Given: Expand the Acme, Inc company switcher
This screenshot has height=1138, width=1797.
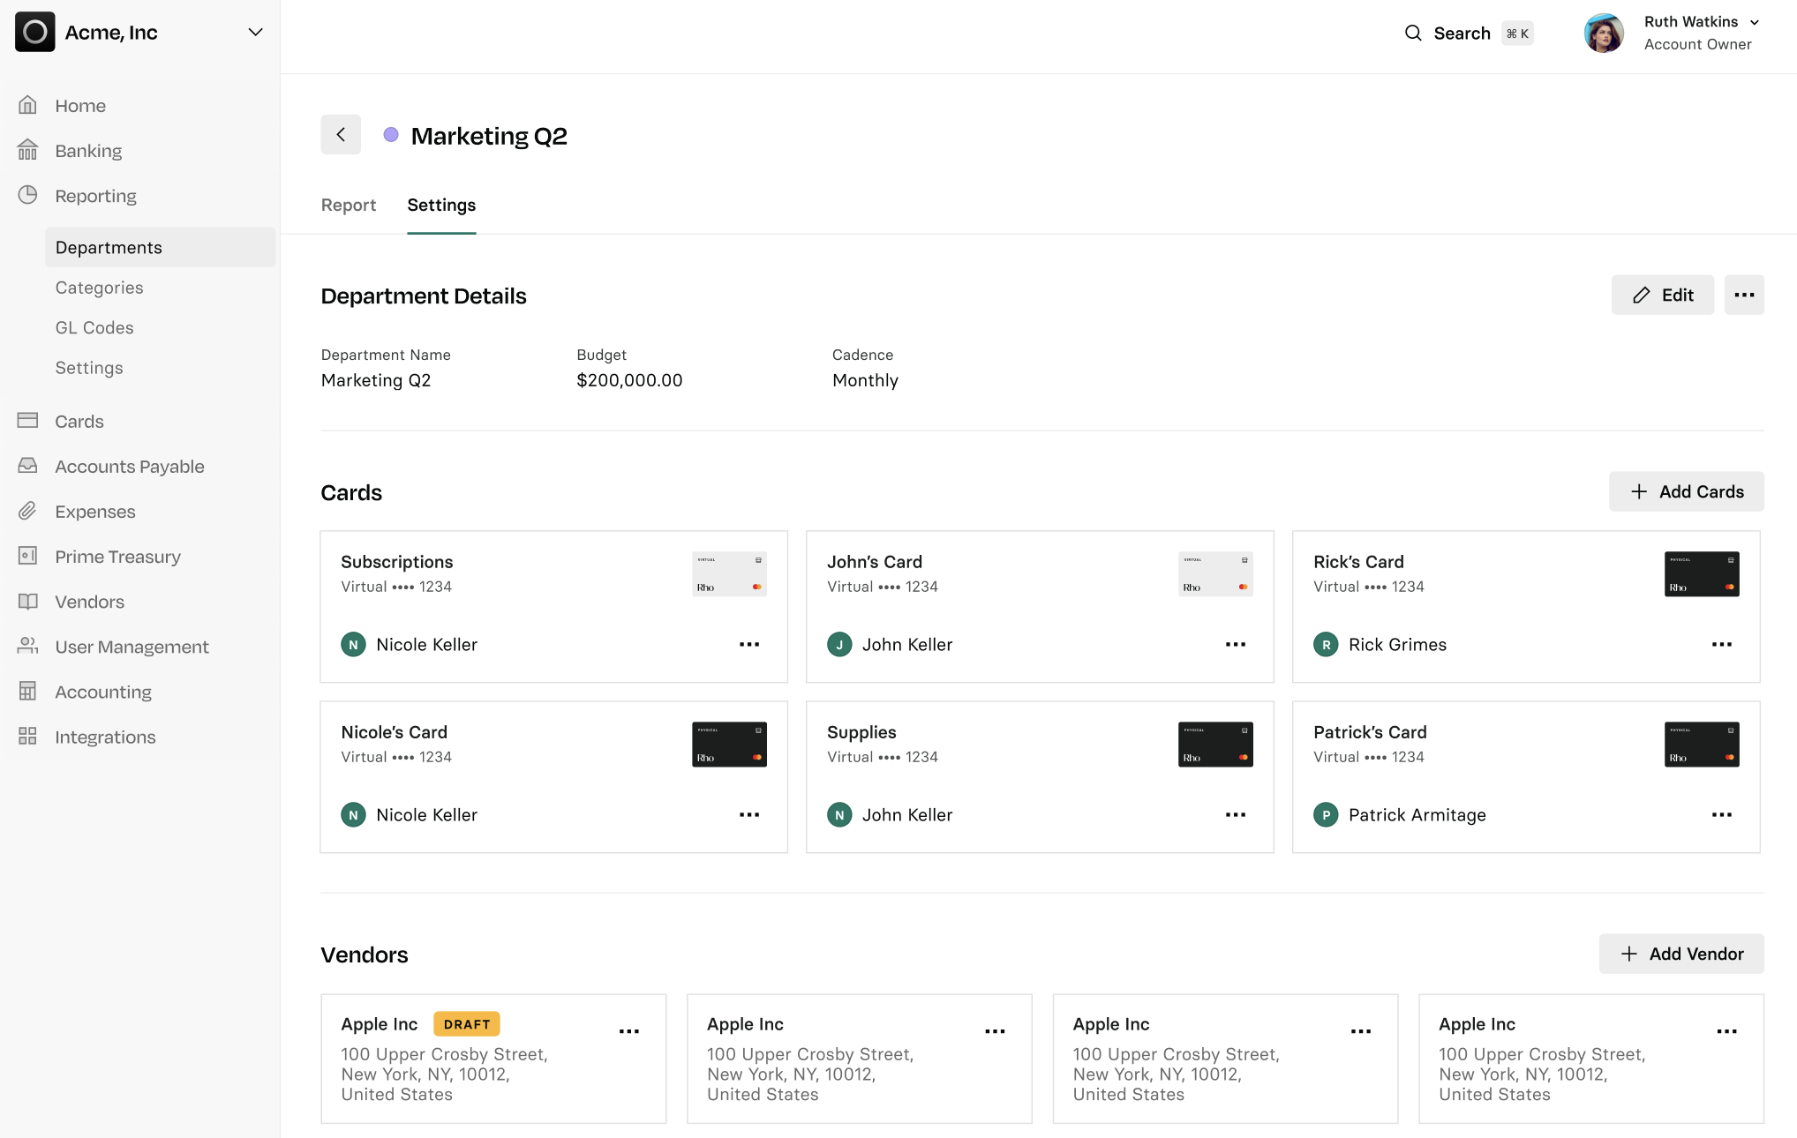Looking at the screenshot, I should [x=255, y=33].
